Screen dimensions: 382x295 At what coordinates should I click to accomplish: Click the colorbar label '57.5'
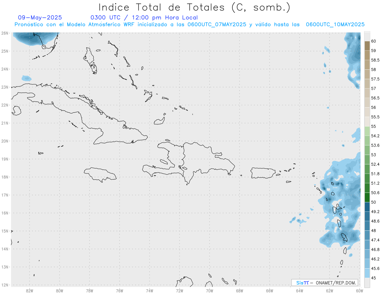[375, 79]
